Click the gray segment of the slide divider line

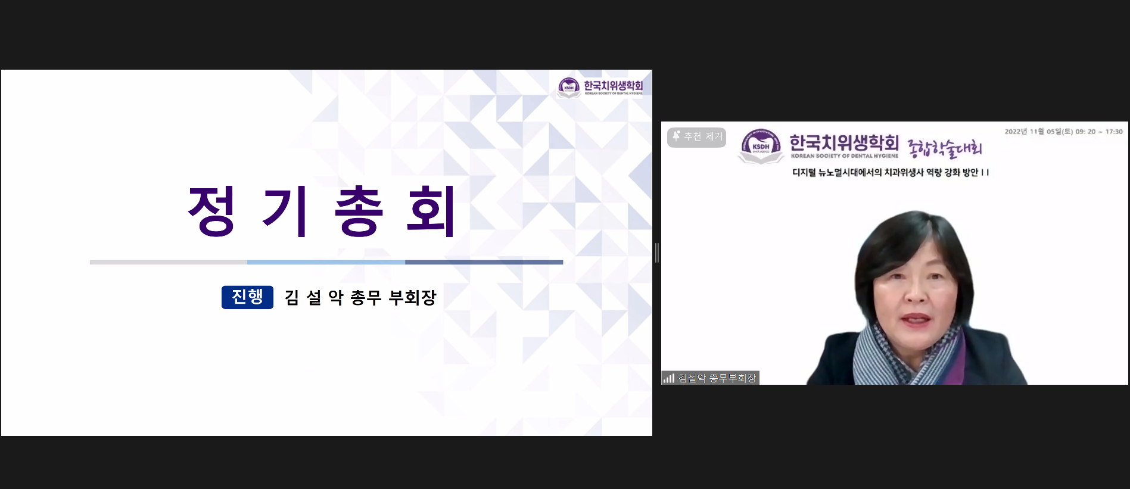click(x=168, y=262)
